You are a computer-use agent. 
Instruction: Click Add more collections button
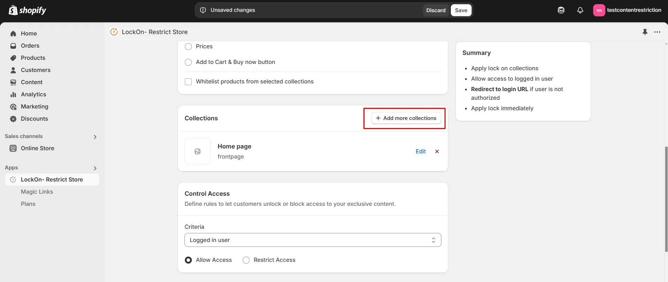[x=406, y=118]
